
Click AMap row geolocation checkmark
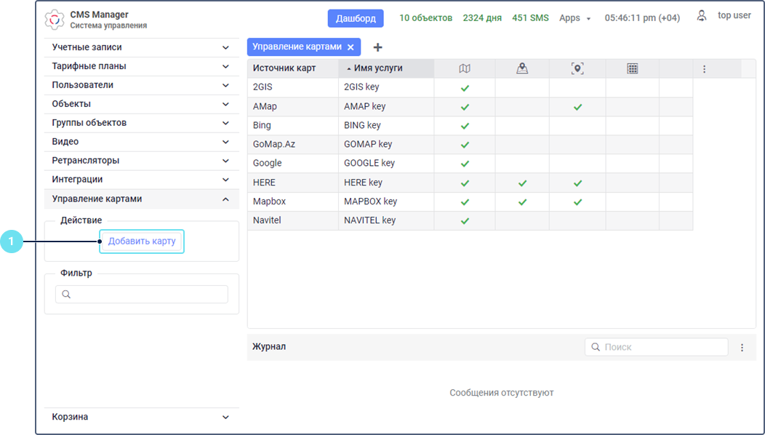[577, 107]
